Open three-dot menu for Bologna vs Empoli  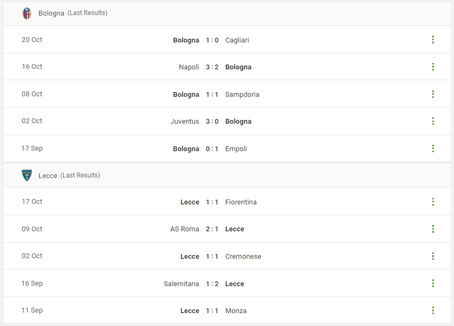click(x=433, y=148)
